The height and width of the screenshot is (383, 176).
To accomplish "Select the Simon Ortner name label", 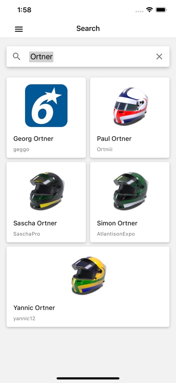I will click(x=117, y=223).
